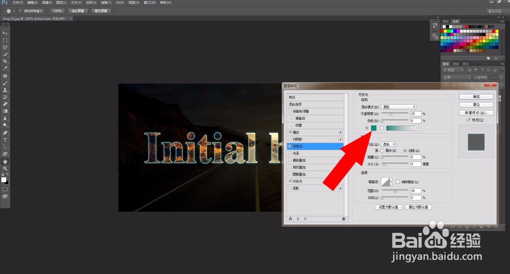The image size is (510, 274).
Task: Select the Move tool in the toolbox
Action: (x=5, y=33)
